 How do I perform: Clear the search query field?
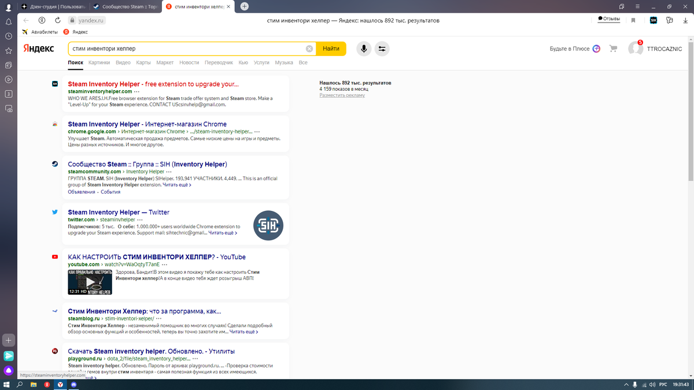pos(309,49)
